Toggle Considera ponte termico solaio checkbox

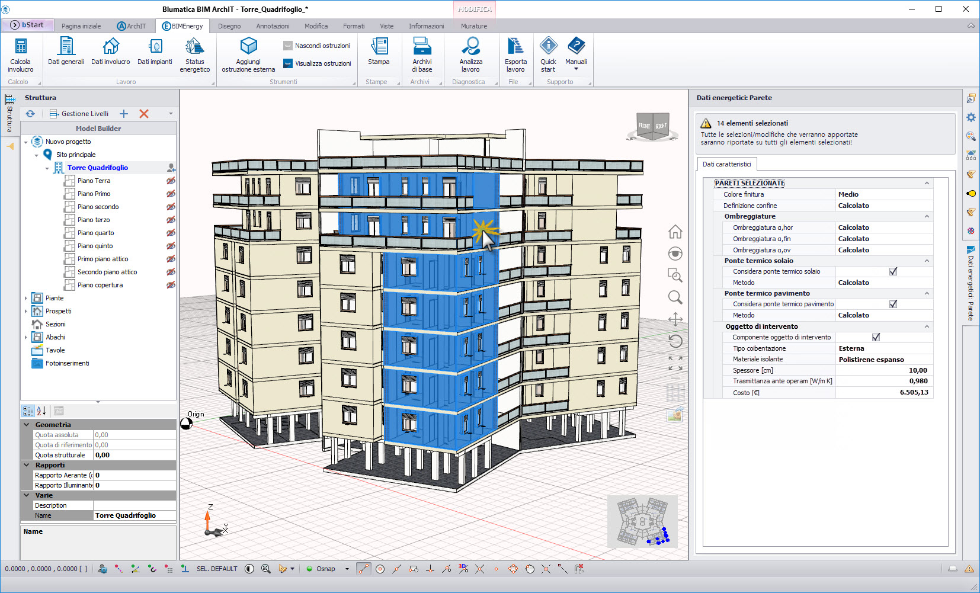(x=893, y=271)
